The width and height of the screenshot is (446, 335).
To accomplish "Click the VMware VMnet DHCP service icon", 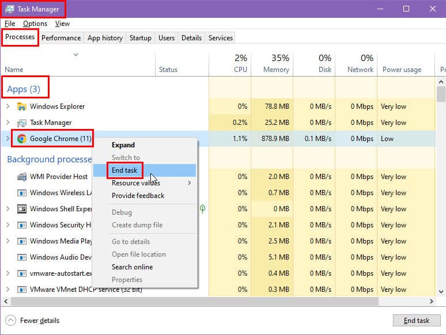I will point(22,290).
